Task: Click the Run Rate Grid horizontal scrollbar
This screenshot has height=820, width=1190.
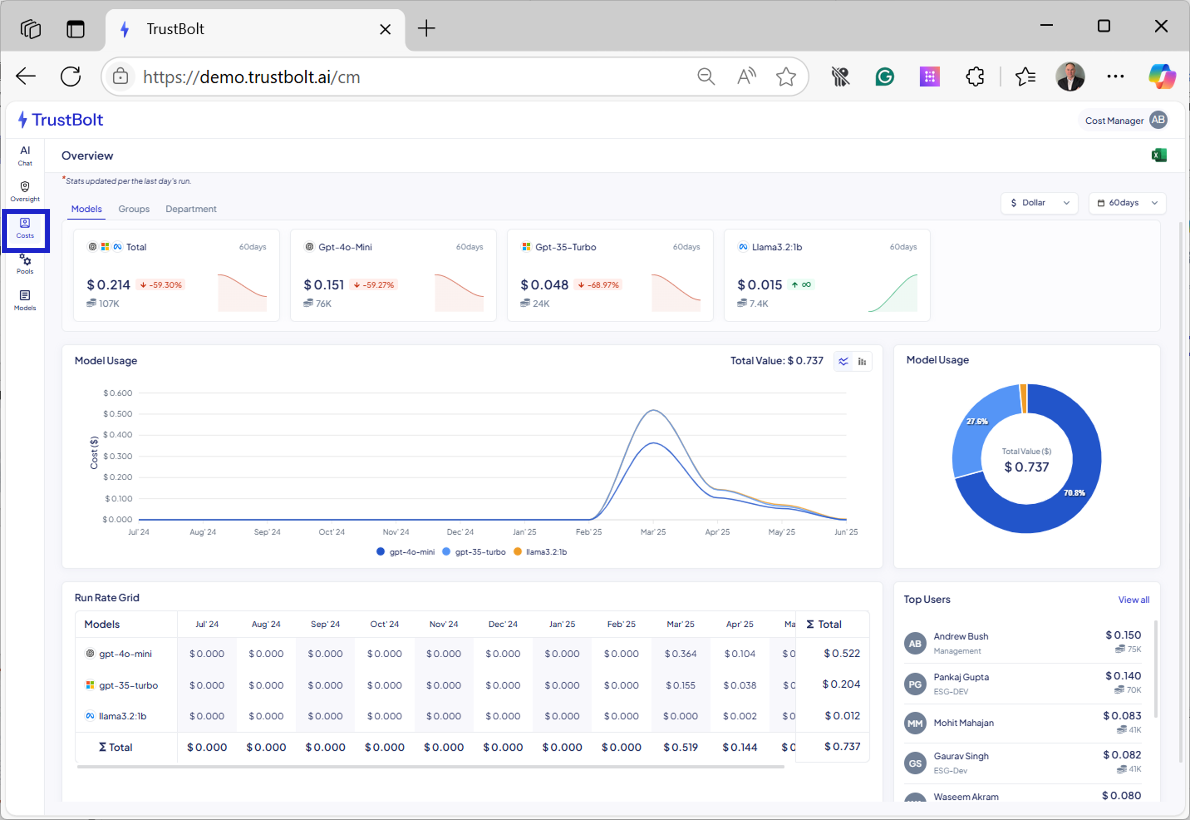Action: (x=431, y=767)
